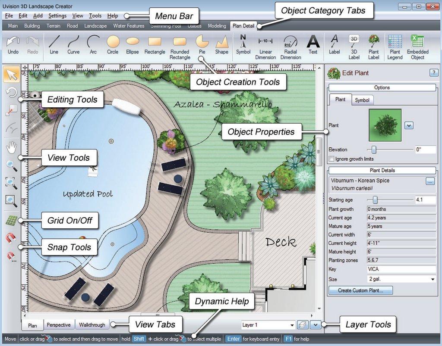Select the Curve drawing tool

pos(73,45)
